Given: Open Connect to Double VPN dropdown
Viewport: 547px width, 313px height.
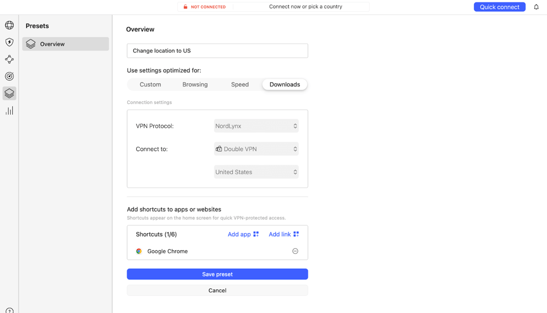Looking at the screenshot, I should pyautogui.click(x=256, y=149).
